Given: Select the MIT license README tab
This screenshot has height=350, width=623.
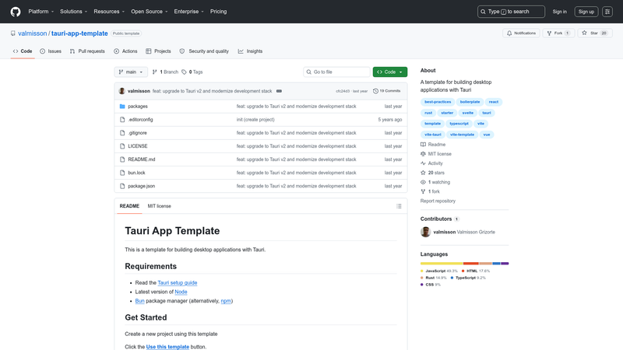Looking at the screenshot, I should click(x=159, y=206).
